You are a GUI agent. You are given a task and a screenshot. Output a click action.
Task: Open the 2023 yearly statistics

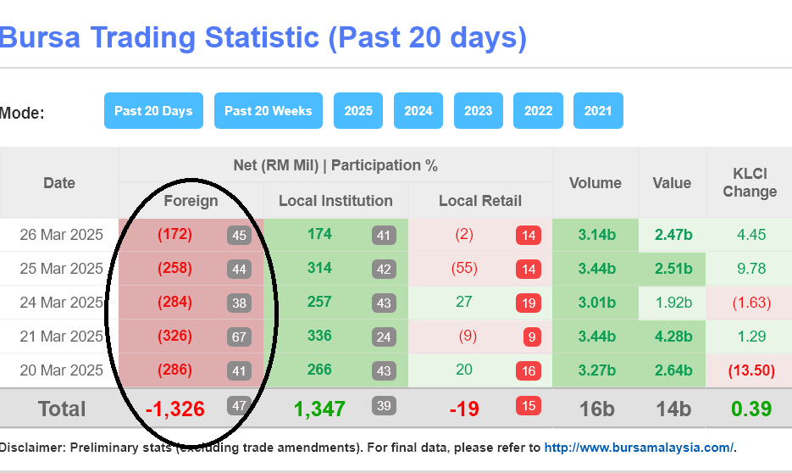(x=479, y=111)
